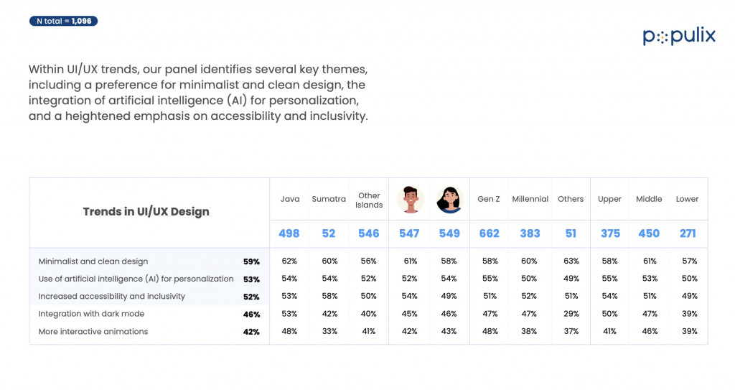This screenshot has width=735, height=390.
Task: Click the Java column header
Action: (x=290, y=199)
